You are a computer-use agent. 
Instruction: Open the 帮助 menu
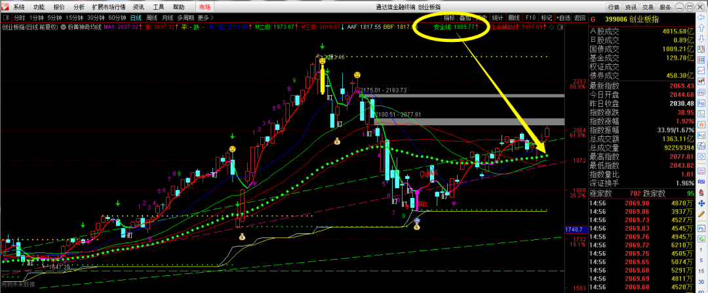pos(178,7)
